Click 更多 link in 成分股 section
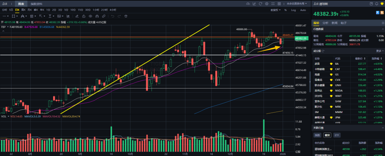Screen dimensions: 385x156 click(x=379, y=52)
